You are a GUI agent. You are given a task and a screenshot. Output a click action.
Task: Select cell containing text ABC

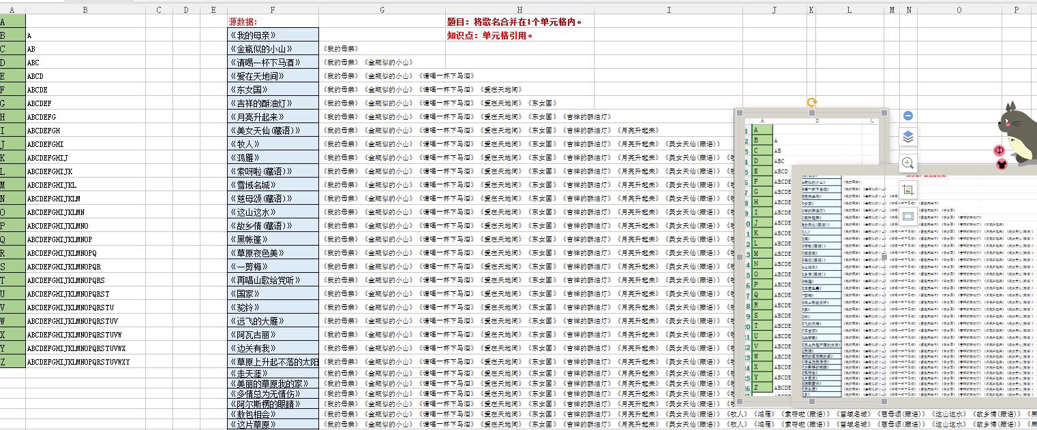pyautogui.click(x=85, y=63)
